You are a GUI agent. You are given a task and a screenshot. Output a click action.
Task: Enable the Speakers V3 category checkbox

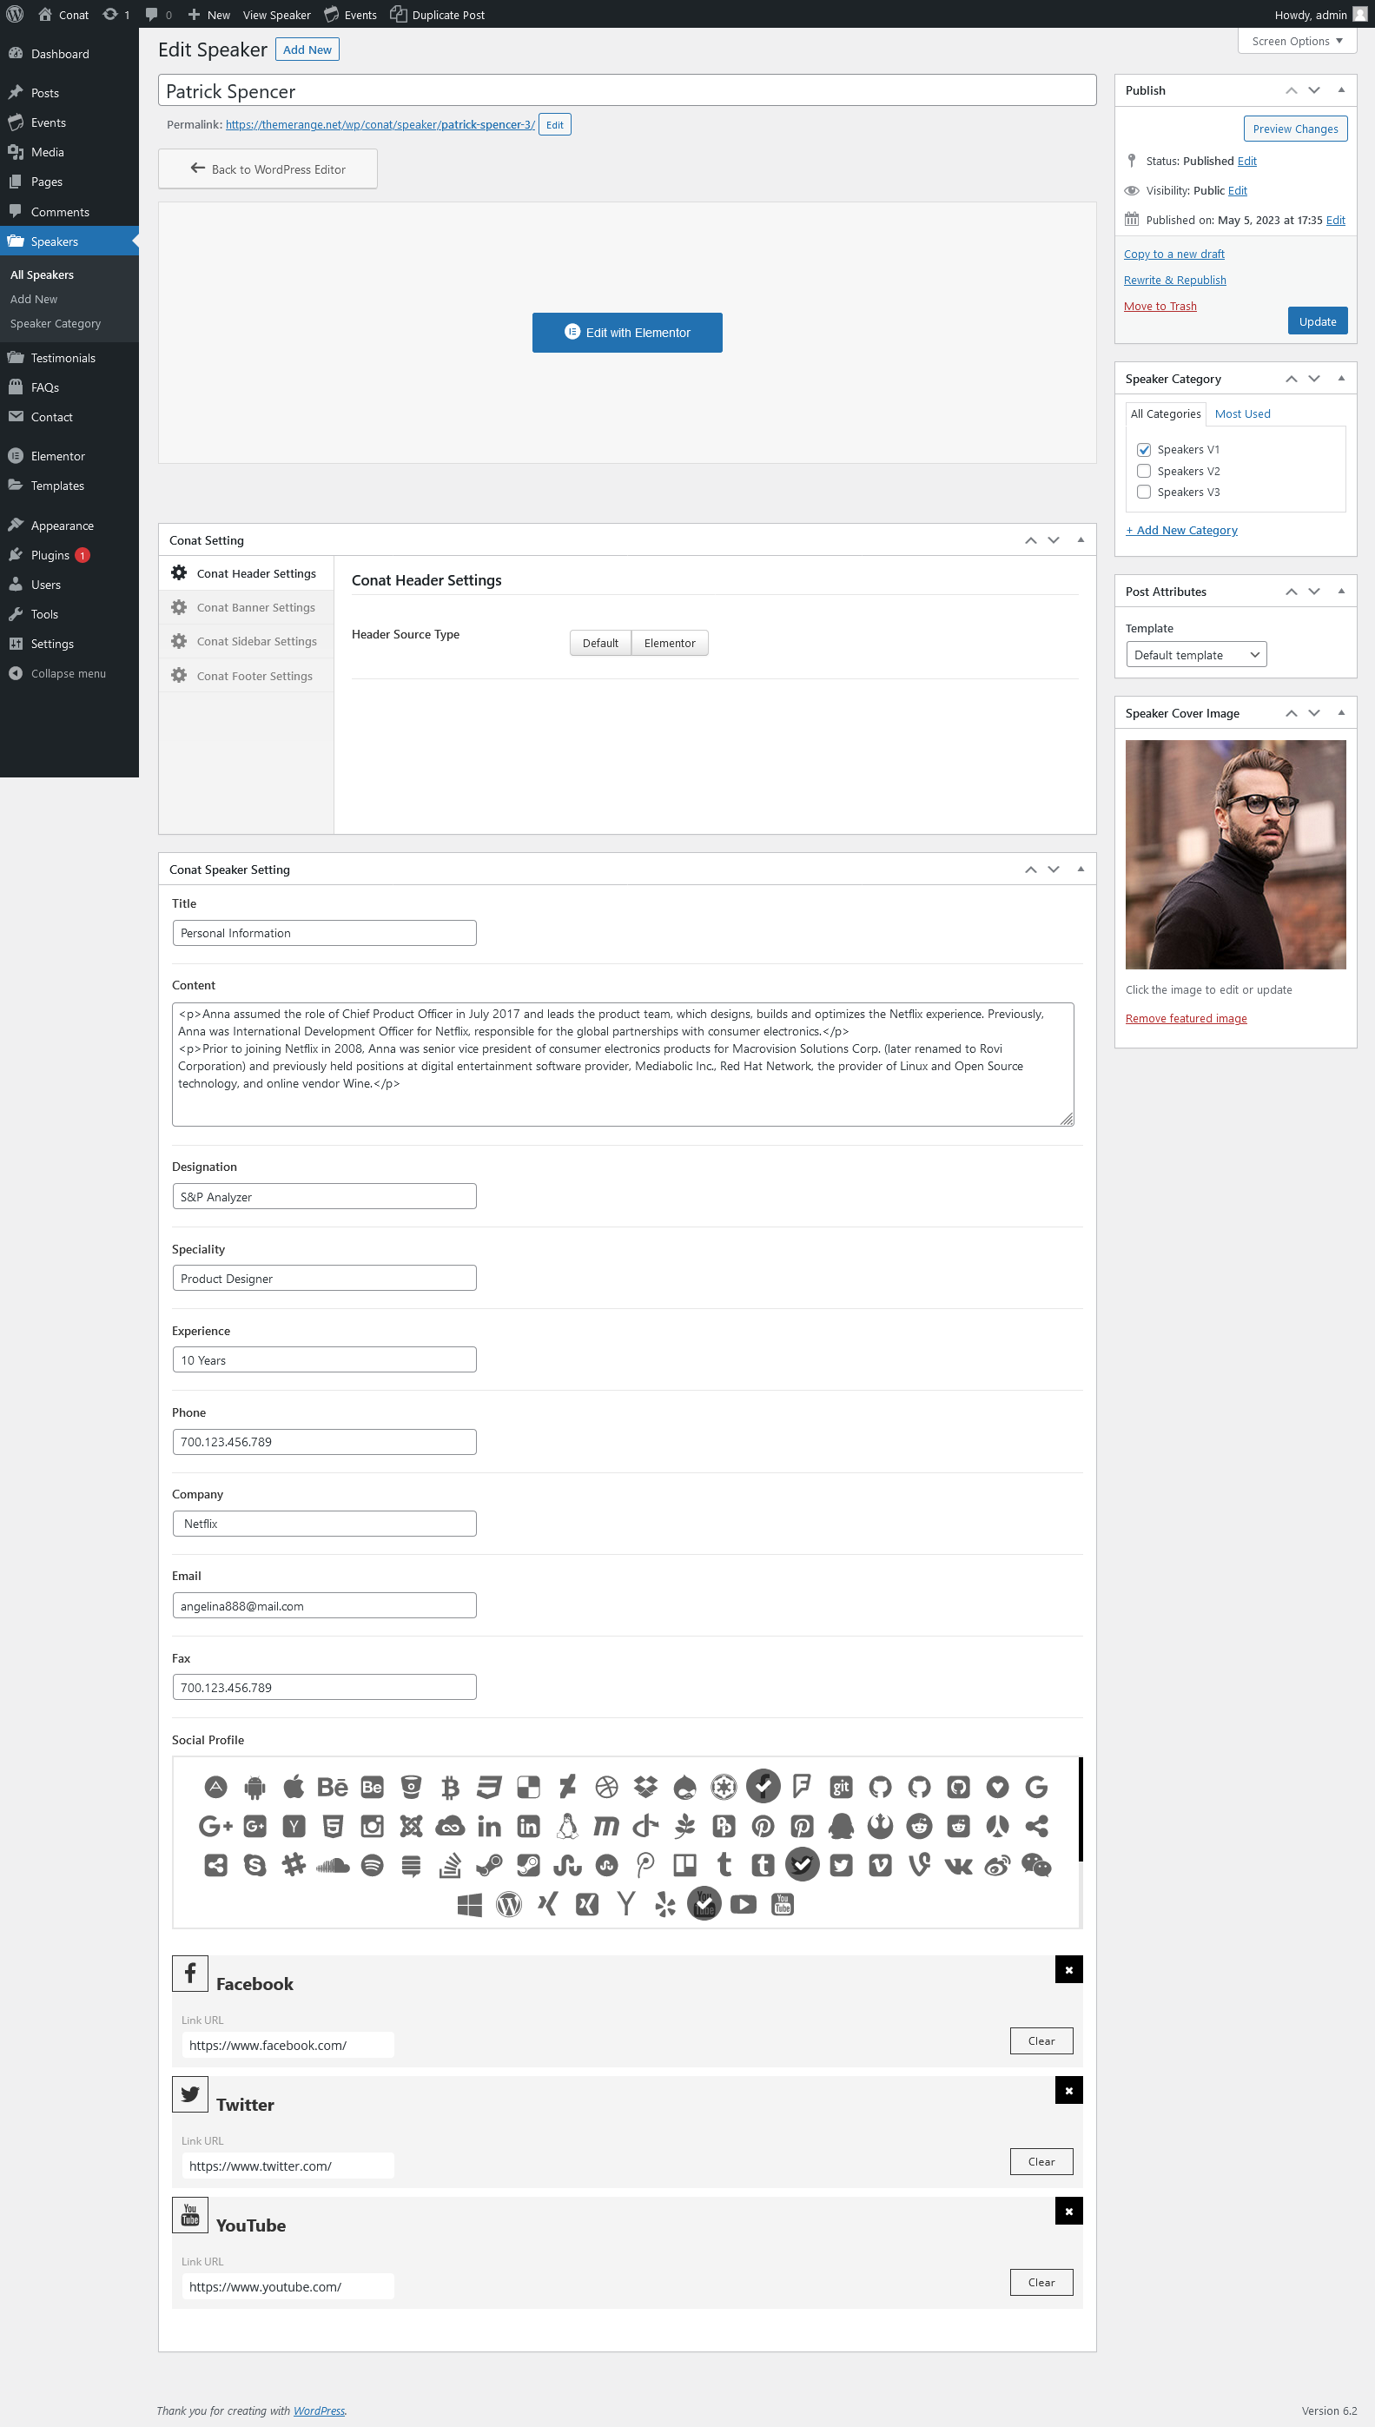(1144, 492)
